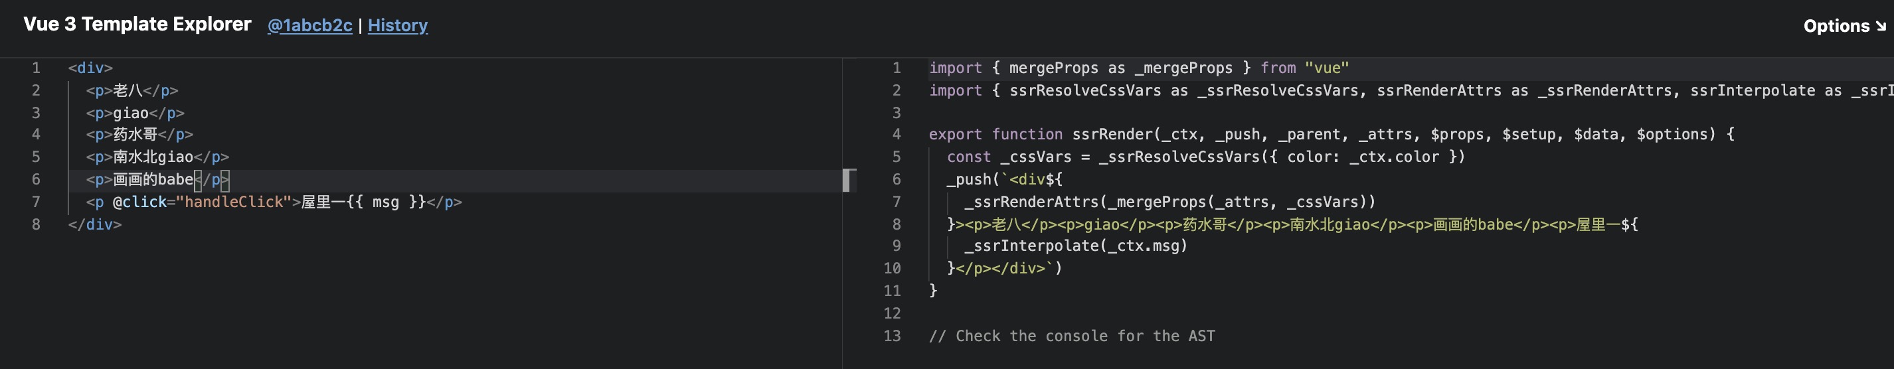Image resolution: width=1894 pixels, height=369 pixels.
Task: Click the Vue 3 Template Explorer title
Action: click(x=137, y=25)
